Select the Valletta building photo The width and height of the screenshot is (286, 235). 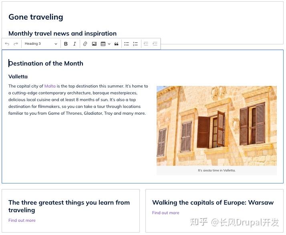click(x=217, y=126)
